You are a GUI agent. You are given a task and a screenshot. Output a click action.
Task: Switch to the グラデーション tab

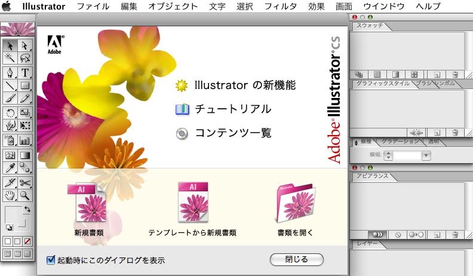point(401,141)
